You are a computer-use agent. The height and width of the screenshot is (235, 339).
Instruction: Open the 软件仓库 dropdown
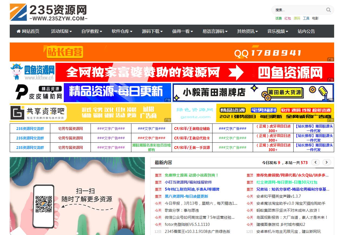point(122,31)
